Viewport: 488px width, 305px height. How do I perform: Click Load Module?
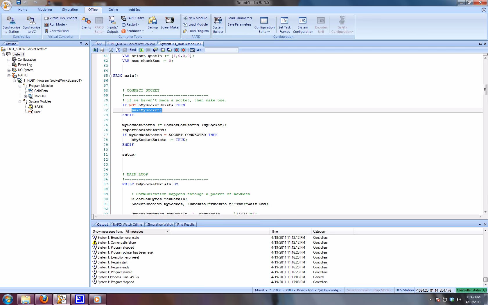[x=195, y=24]
